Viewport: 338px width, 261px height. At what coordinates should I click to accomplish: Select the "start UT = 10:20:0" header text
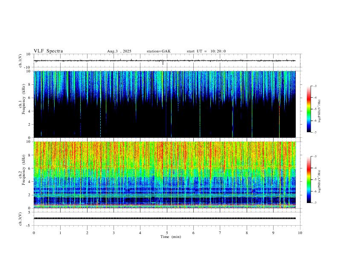point(206,51)
